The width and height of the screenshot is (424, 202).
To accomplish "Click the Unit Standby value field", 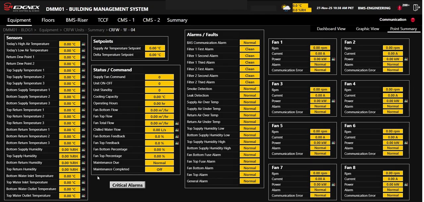I will pyautogui.click(x=159, y=90).
